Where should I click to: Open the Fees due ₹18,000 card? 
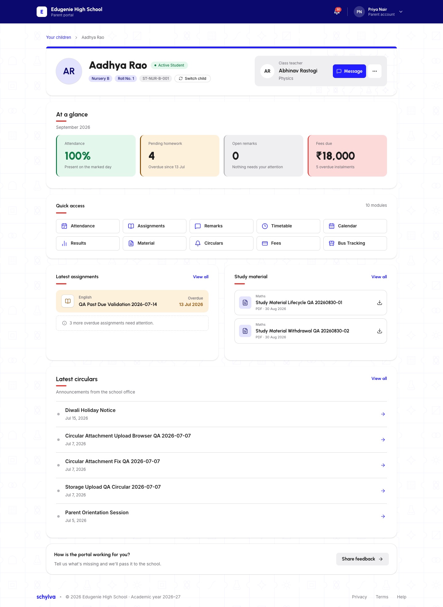click(347, 156)
